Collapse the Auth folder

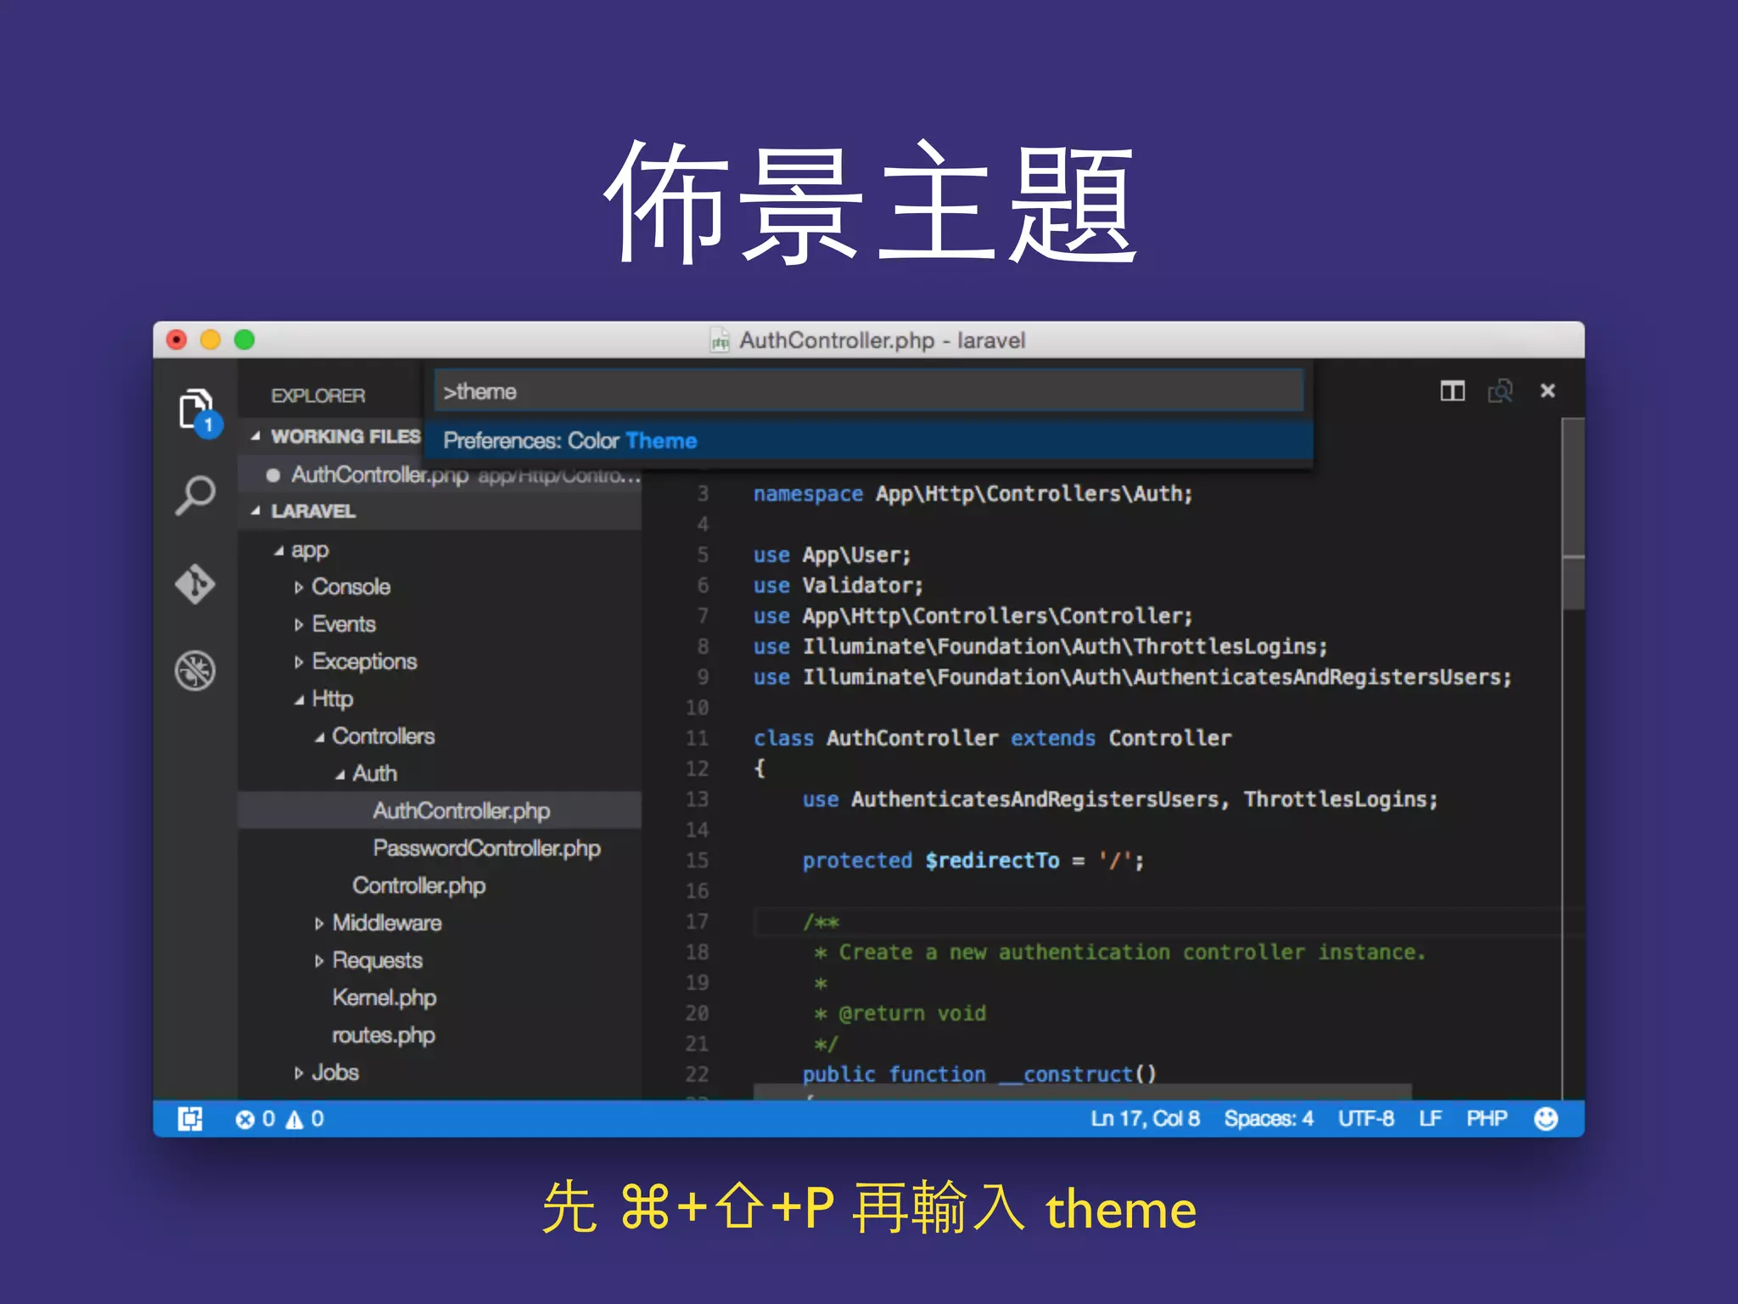[339, 775]
